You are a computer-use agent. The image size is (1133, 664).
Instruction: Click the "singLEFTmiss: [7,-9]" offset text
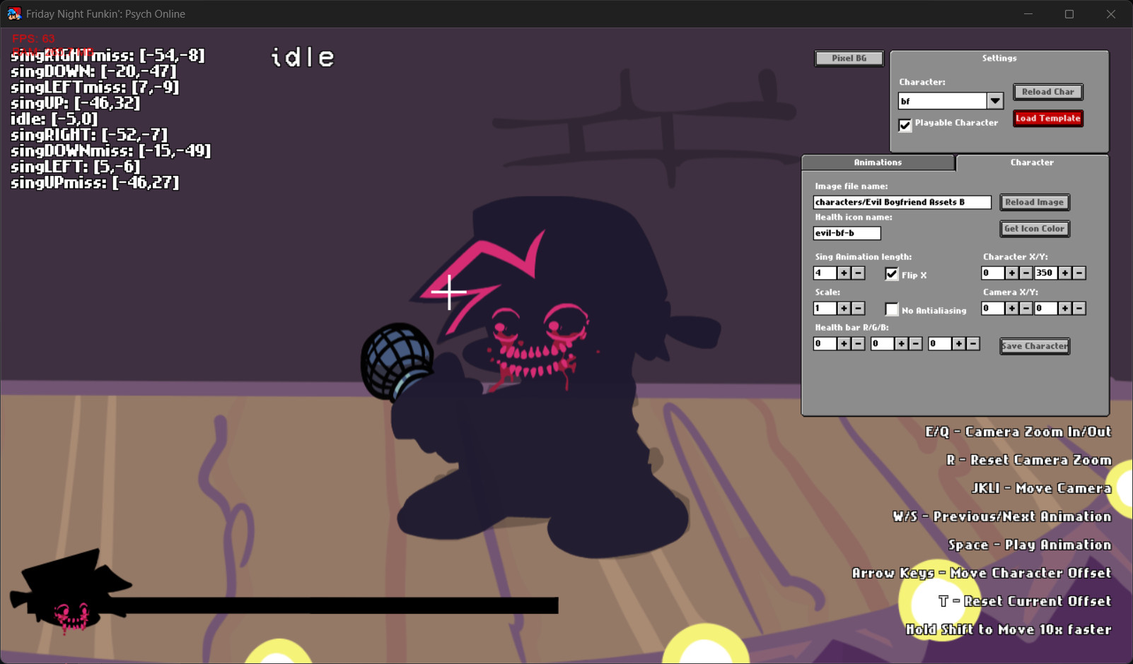click(x=95, y=88)
